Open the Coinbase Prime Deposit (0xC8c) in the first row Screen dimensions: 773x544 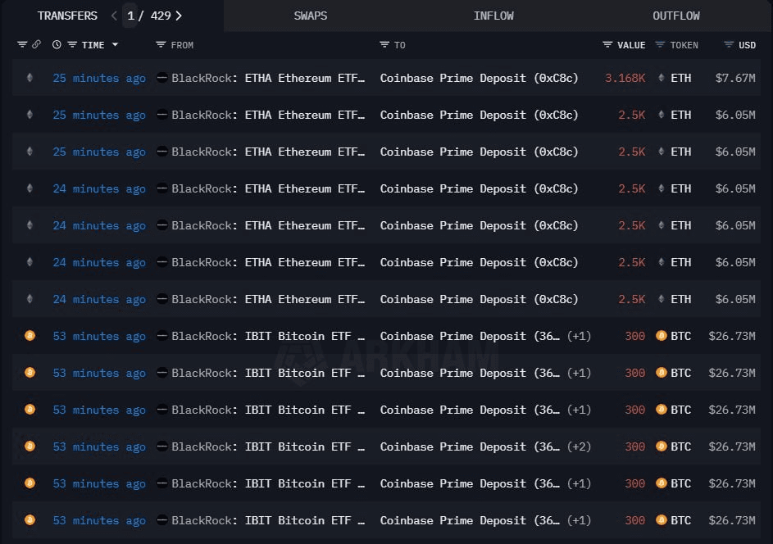coord(480,78)
